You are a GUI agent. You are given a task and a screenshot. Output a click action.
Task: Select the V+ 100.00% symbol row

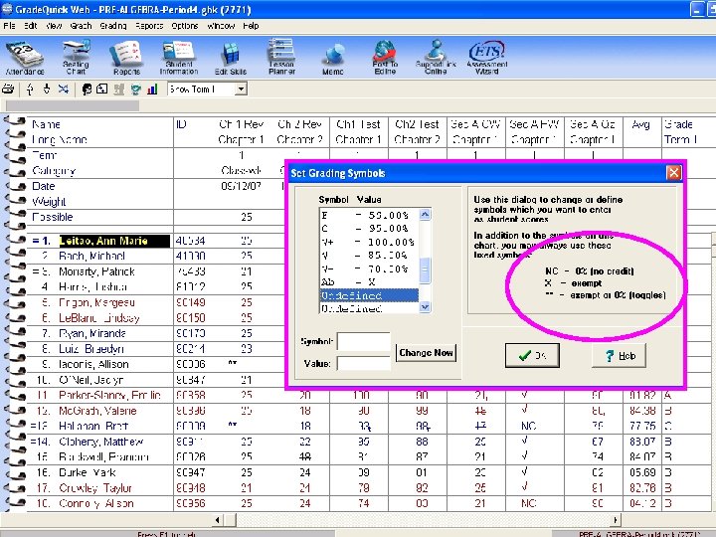pyautogui.click(x=369, y=242)
